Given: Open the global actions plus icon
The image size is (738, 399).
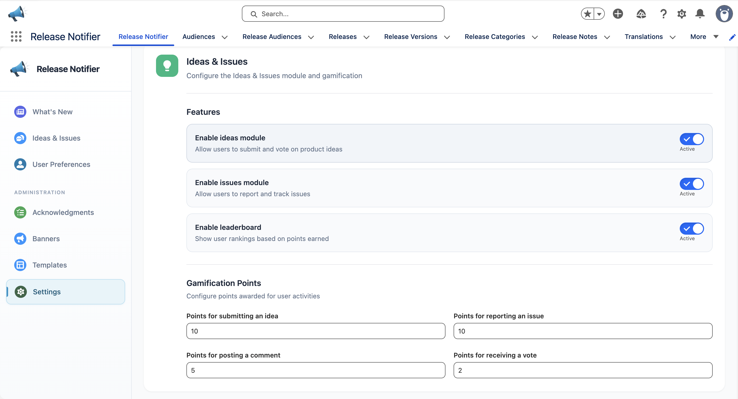Looking at the screenshot, I should (618, 14).
